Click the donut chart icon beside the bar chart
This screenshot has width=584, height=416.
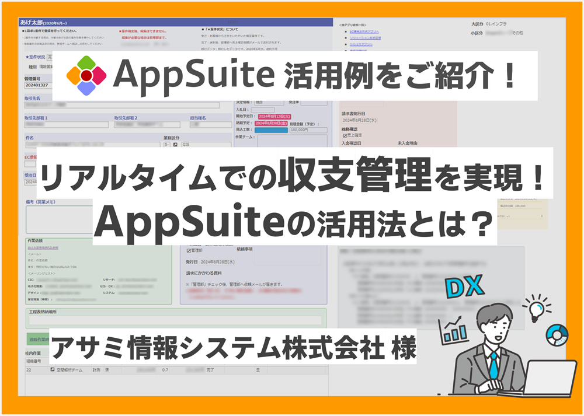[x=557, y=334]
